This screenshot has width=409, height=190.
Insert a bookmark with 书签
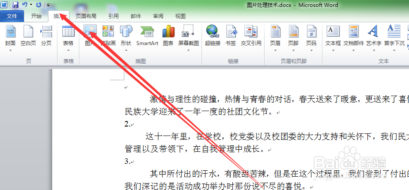click(x=231, y=35)
